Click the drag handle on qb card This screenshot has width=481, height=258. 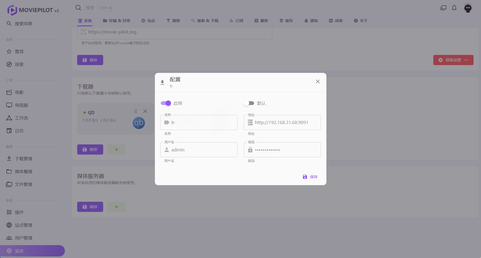point(136,111)
